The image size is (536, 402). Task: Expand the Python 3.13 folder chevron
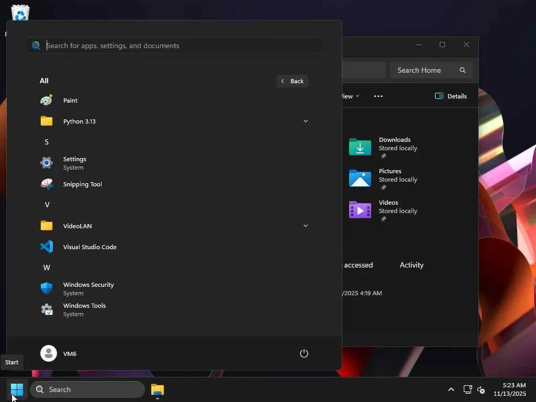306,121
